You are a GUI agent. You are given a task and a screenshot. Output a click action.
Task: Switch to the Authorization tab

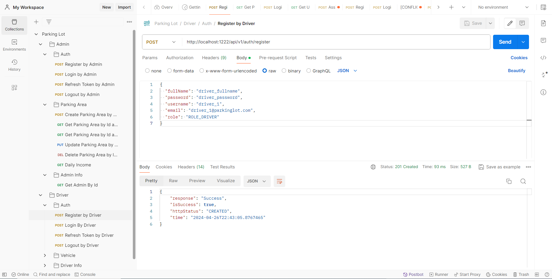coord(180,58)
